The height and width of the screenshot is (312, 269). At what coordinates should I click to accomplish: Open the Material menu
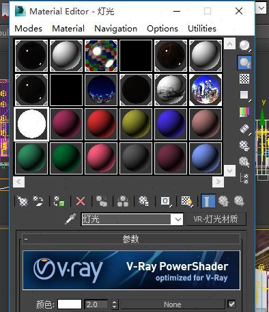[68, 29]
